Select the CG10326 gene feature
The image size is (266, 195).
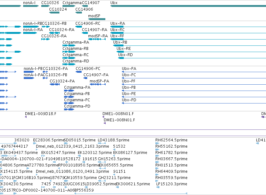tap(45, 6)
